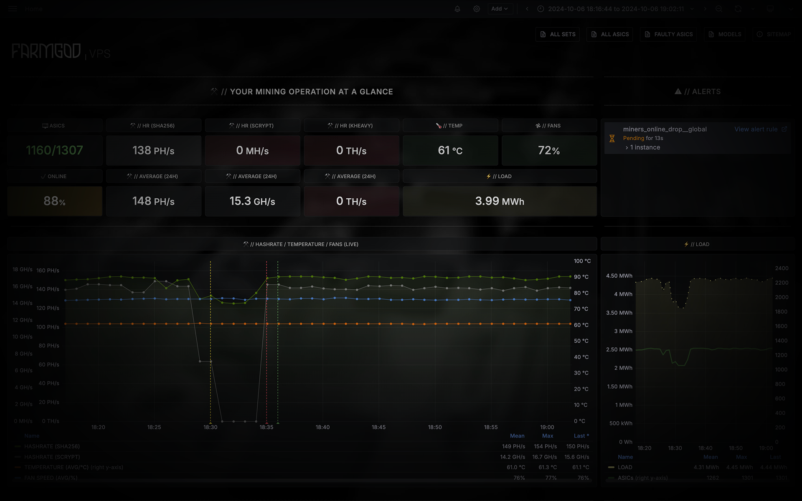Toggle LOAD series in load legend

pos(625,467)
